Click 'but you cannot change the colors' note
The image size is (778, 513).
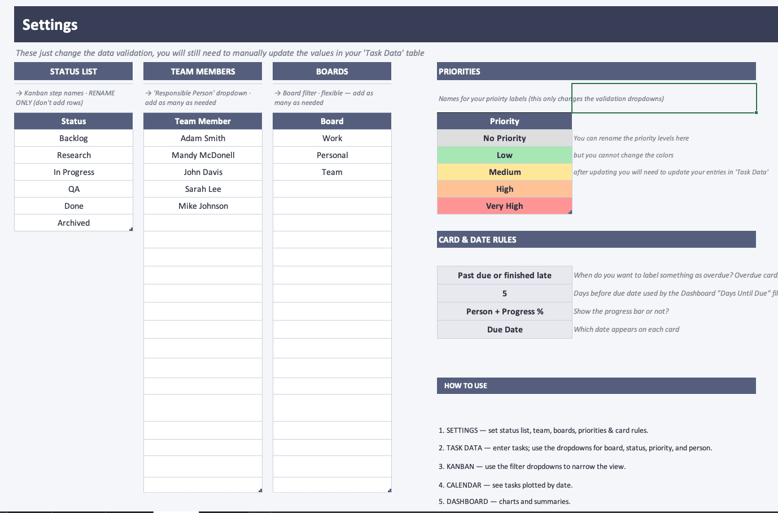click(623, 155)
